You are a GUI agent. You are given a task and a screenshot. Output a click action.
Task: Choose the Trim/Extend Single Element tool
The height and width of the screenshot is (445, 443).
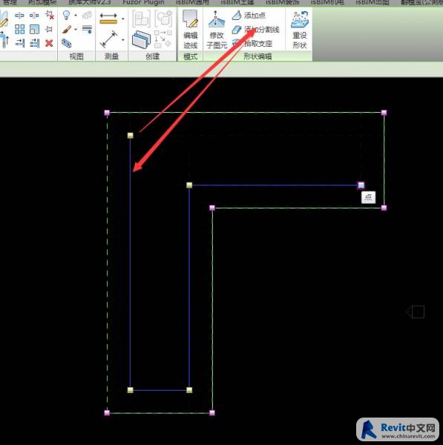19,43
